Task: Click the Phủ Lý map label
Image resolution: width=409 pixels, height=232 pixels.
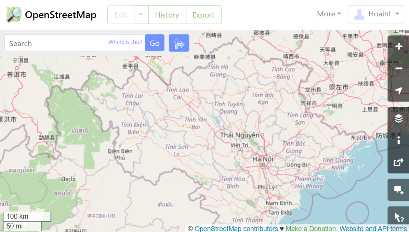Action: pos(266,187)
